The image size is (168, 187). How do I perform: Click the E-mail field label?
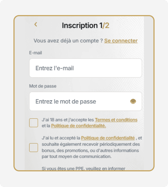[x=36, y=53]
